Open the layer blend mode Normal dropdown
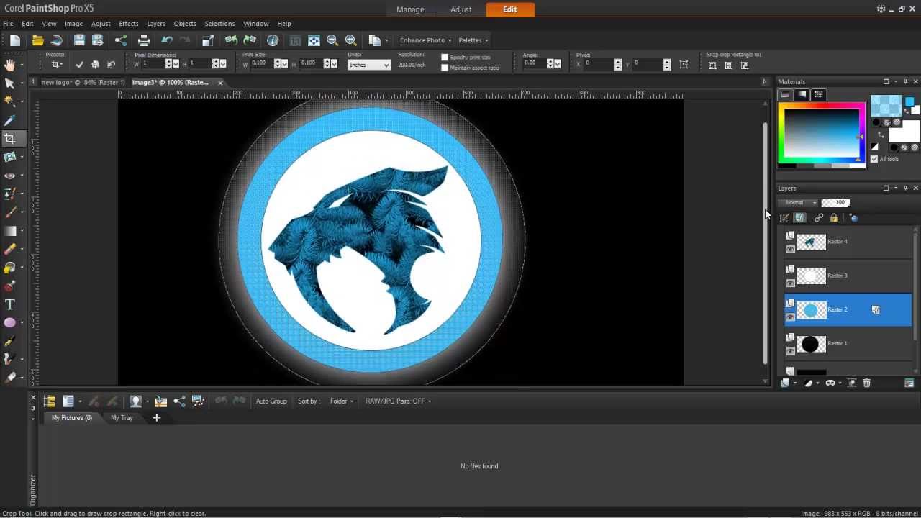 [799, 203]
